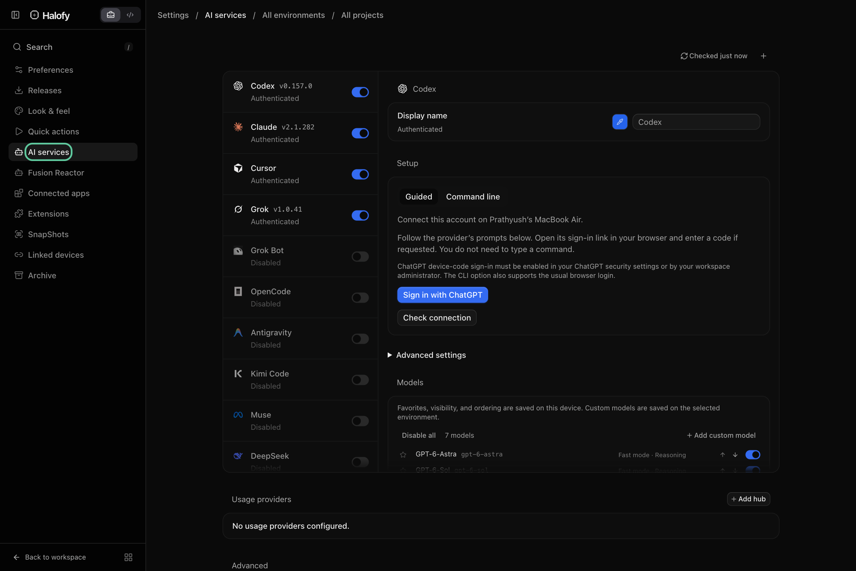Expand Advanced settings disclosure triangle
Image resolution: width=856 pixels, height=571 pixels.
[x=390, y=355]
